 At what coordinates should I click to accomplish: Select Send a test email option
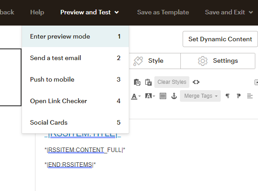[75, 58]
